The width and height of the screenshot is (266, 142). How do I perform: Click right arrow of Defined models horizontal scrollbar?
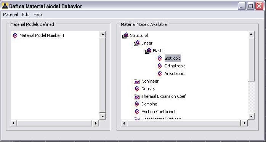pyautogui.click(x=96, y=123)
